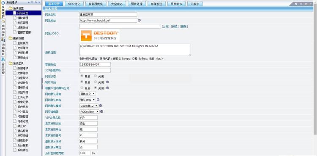Screen dimensions: 317x156
Task: Switch to the 安全中心 tab
Action: pyautogui.click(x=117, y=4)
